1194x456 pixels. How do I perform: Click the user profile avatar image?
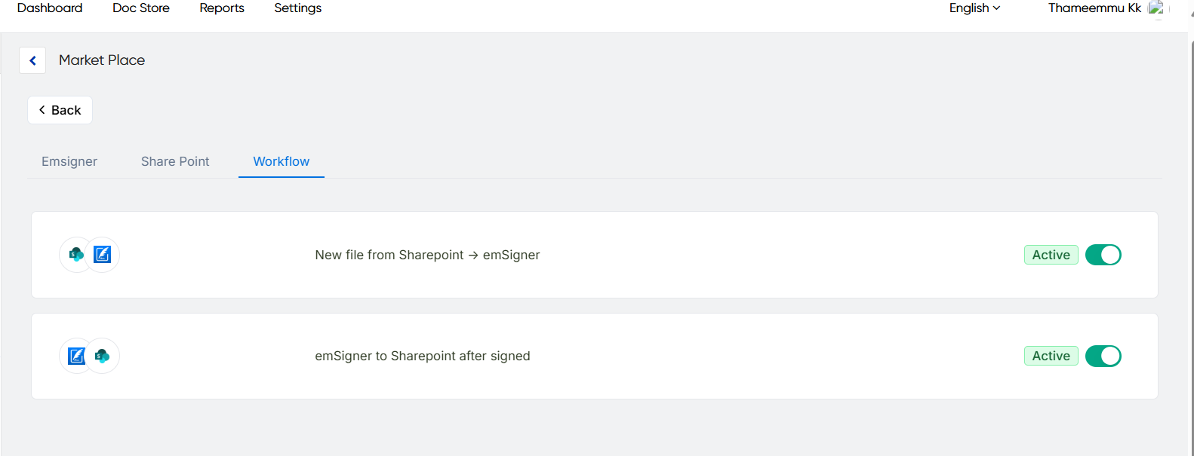(x=1156, y=8)
